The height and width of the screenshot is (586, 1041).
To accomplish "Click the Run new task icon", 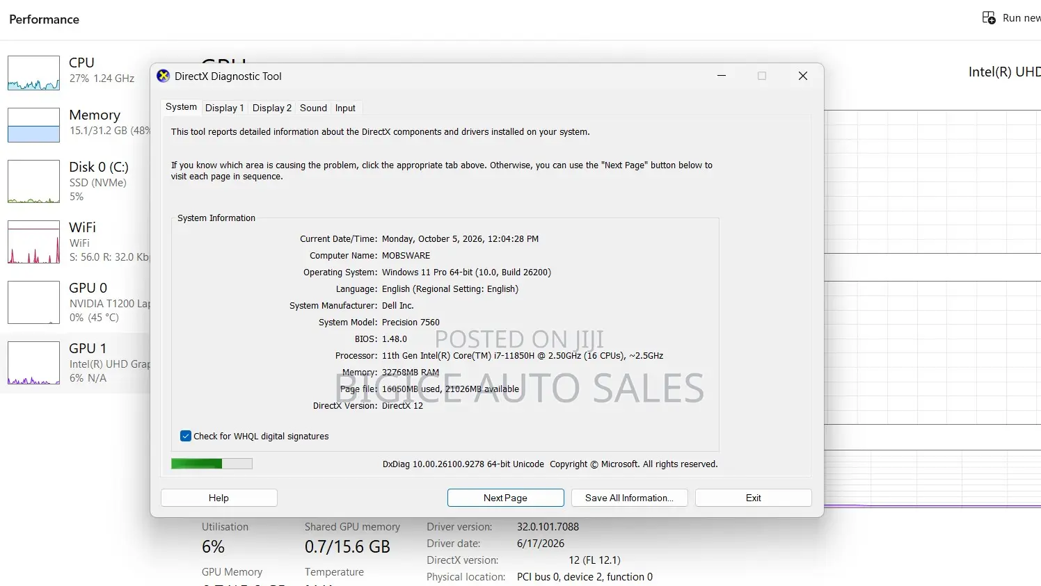I will point(989,18).
